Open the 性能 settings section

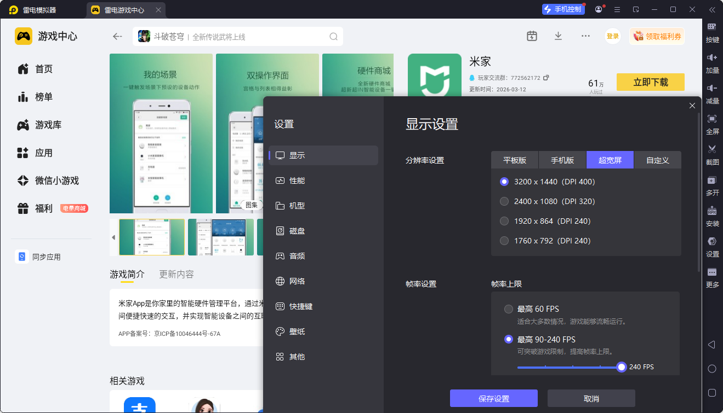click(x=297, y=181)
